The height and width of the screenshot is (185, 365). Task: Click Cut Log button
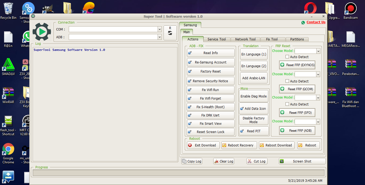pyautogui.click(x=257, y=161)
